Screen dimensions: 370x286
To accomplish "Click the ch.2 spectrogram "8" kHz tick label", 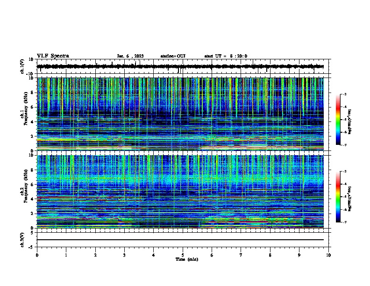I will [33, 170].
